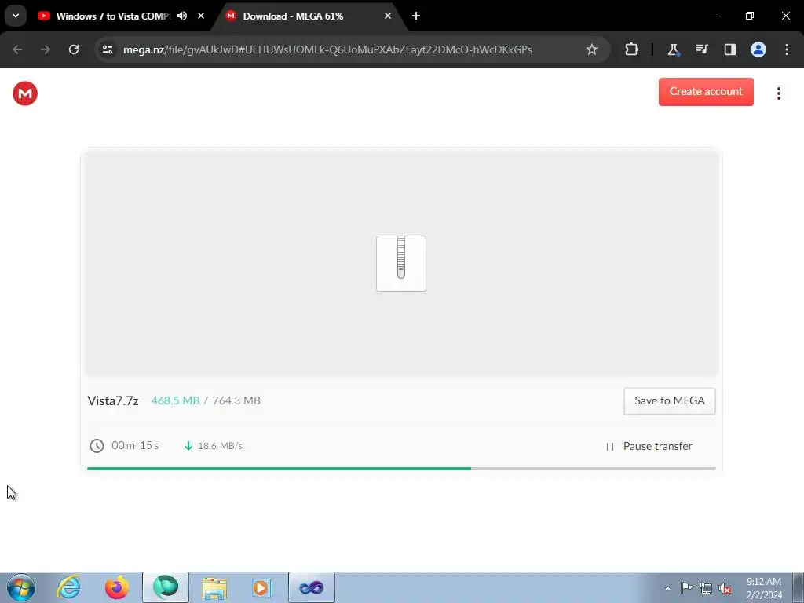The height and width of the screenshot is (603, 804).
Task: Click the zip file preview icon
Action: (x=401, y=264)
